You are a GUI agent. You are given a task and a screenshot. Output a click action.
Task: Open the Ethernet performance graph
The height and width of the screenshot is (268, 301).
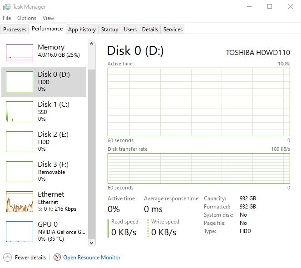click(20, 201)
